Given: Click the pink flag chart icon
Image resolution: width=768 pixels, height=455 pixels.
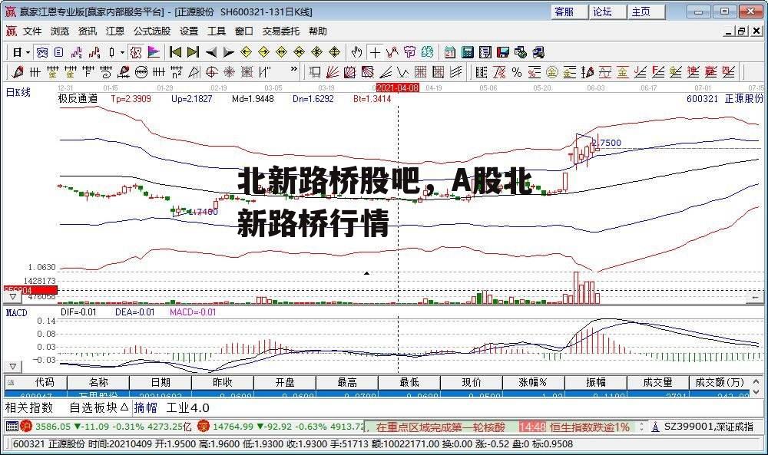Looking at the screenshot, I should click(154, 52).
